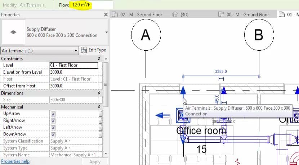Select grid bubble A

(145, 35)
